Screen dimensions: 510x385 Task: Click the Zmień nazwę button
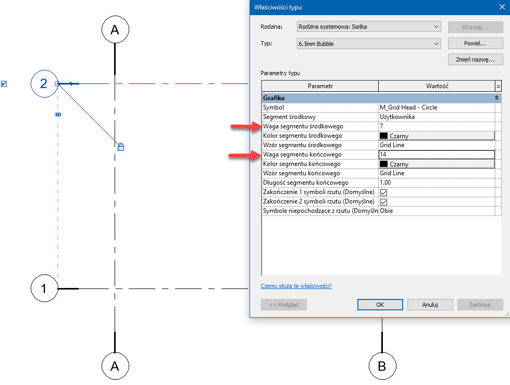[475, 59]
